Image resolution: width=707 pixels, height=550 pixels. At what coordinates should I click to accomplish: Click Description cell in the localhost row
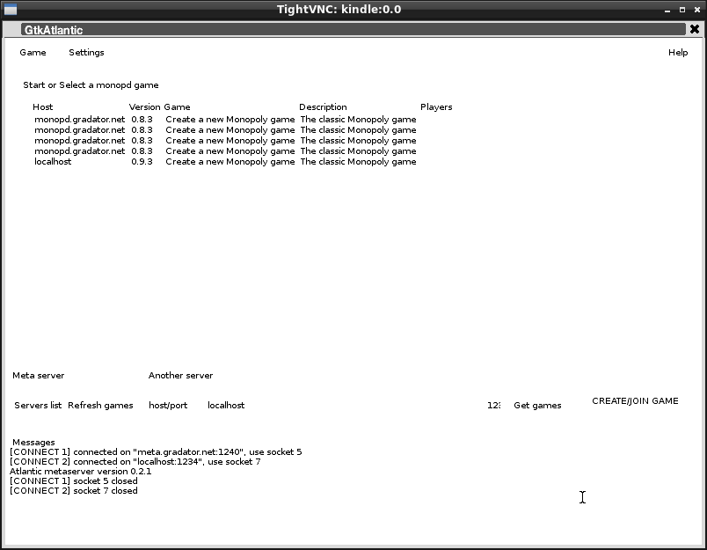(358, 162)
